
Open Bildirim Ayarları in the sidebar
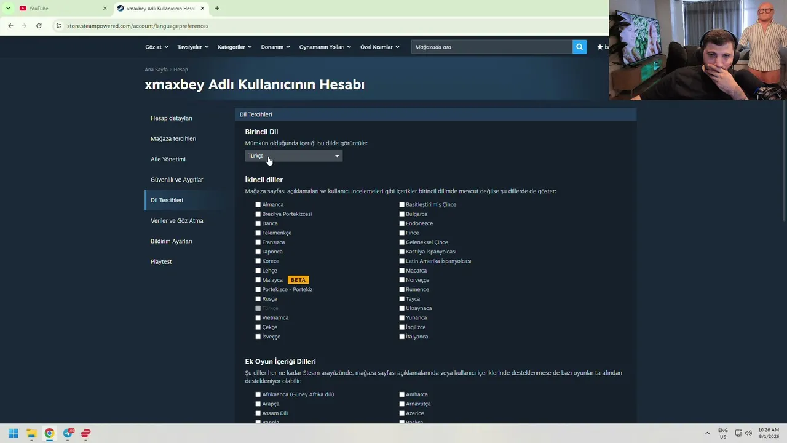(x=172, y=241)
